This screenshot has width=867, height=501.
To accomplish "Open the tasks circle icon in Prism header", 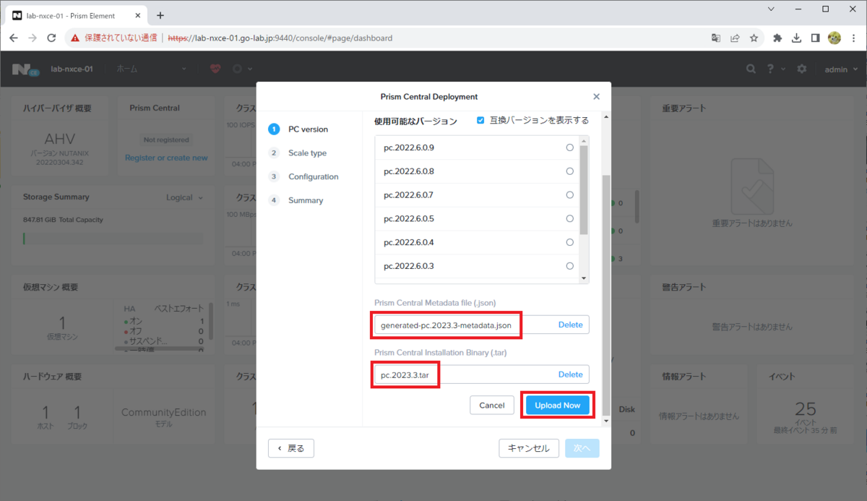I will (x=237, y=69).
